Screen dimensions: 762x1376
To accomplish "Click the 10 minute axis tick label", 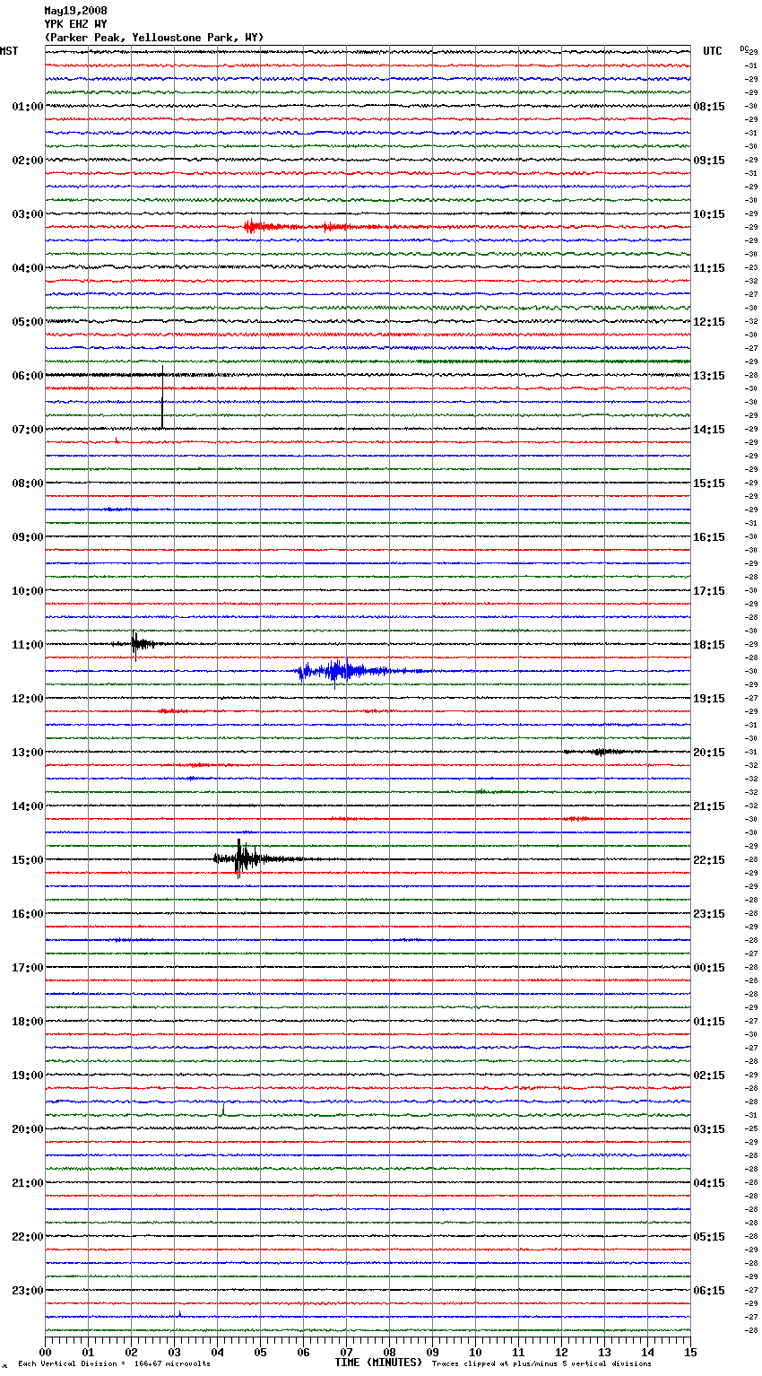I will [x=475, y=1352].
